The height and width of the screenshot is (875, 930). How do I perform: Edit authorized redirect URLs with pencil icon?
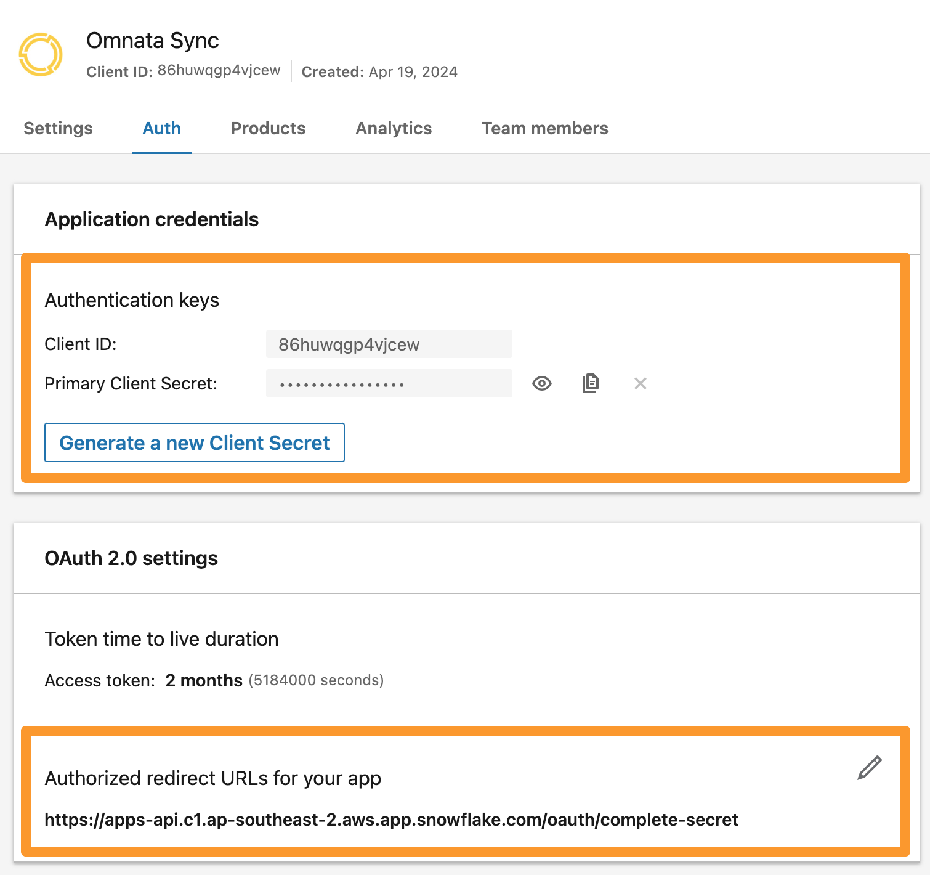pos(869,768)
